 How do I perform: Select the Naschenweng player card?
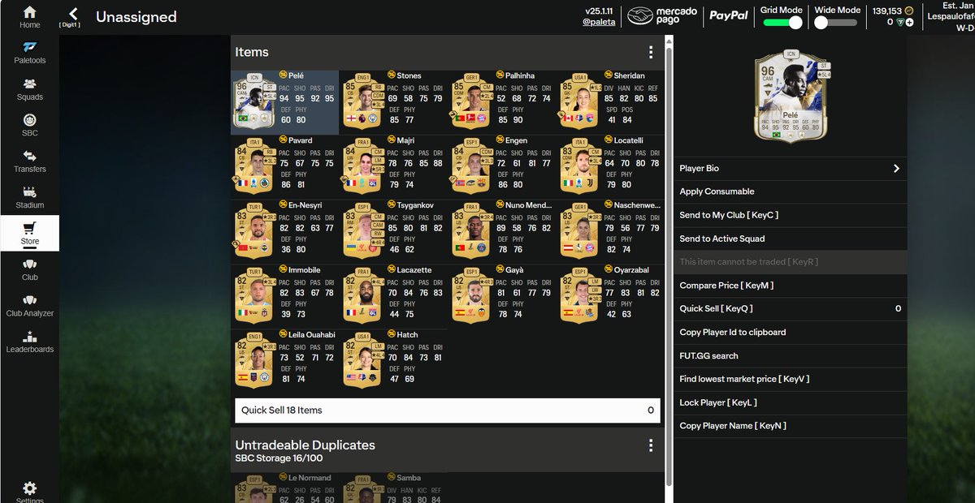(x=611, y=232)
